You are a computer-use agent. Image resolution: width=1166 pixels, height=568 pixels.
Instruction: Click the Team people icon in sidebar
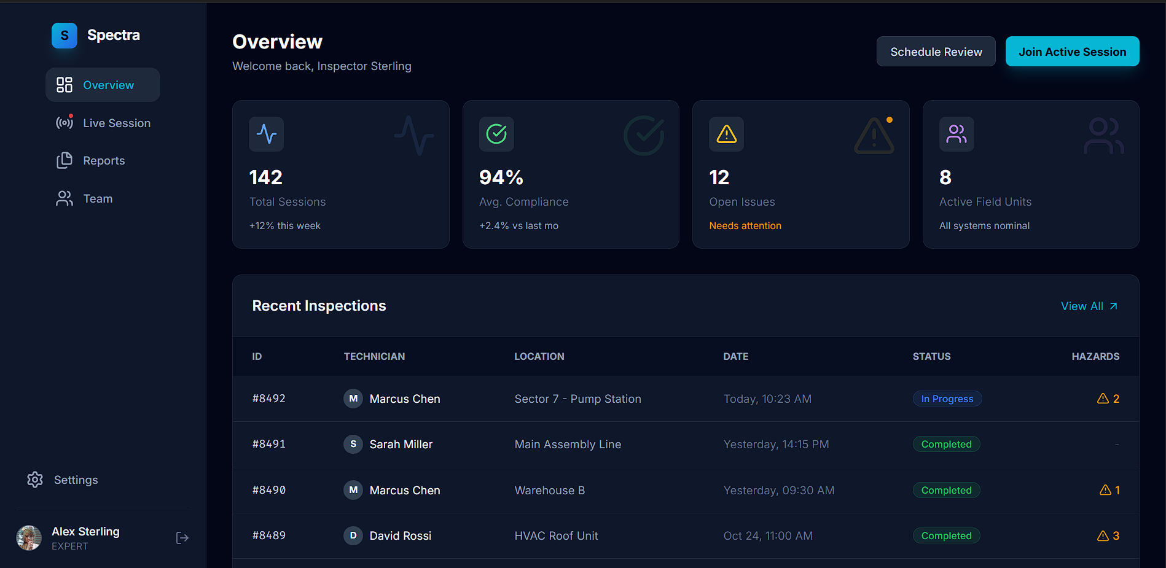click(65, 198)
